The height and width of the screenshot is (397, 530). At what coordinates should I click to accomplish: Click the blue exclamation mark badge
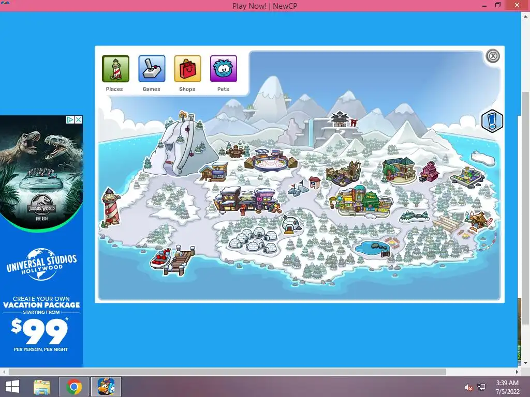click(492, 121)
